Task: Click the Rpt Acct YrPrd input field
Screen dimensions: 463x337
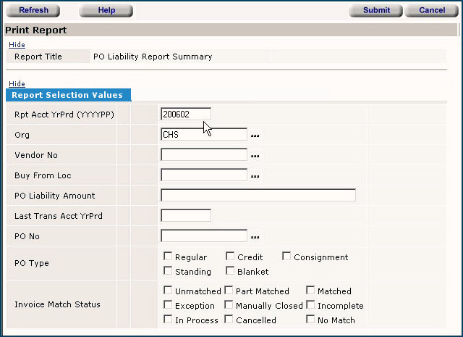Action: [x=186, y=114]
